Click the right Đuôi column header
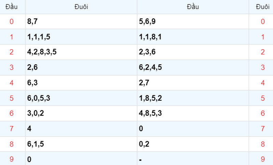This screenshot has width=273, height=165. tap(262, 7)
